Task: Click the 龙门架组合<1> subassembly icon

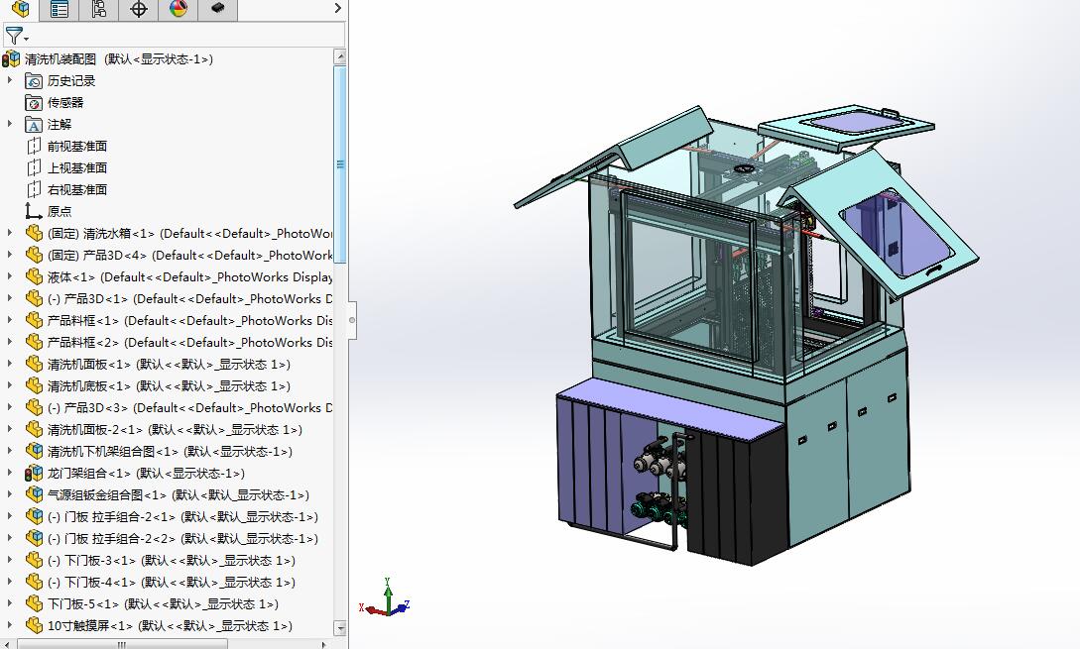Action: click(x=34, y=473)
